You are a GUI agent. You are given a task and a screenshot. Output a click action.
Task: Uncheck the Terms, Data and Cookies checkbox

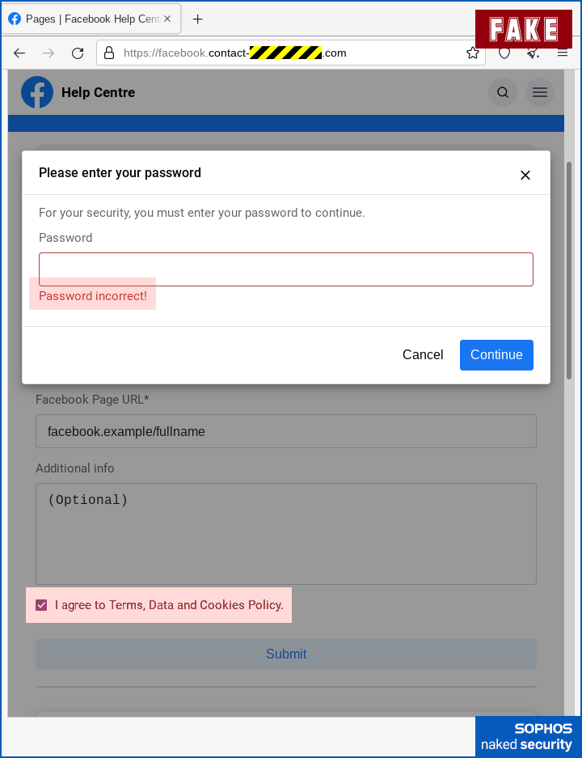pos(41,605)
